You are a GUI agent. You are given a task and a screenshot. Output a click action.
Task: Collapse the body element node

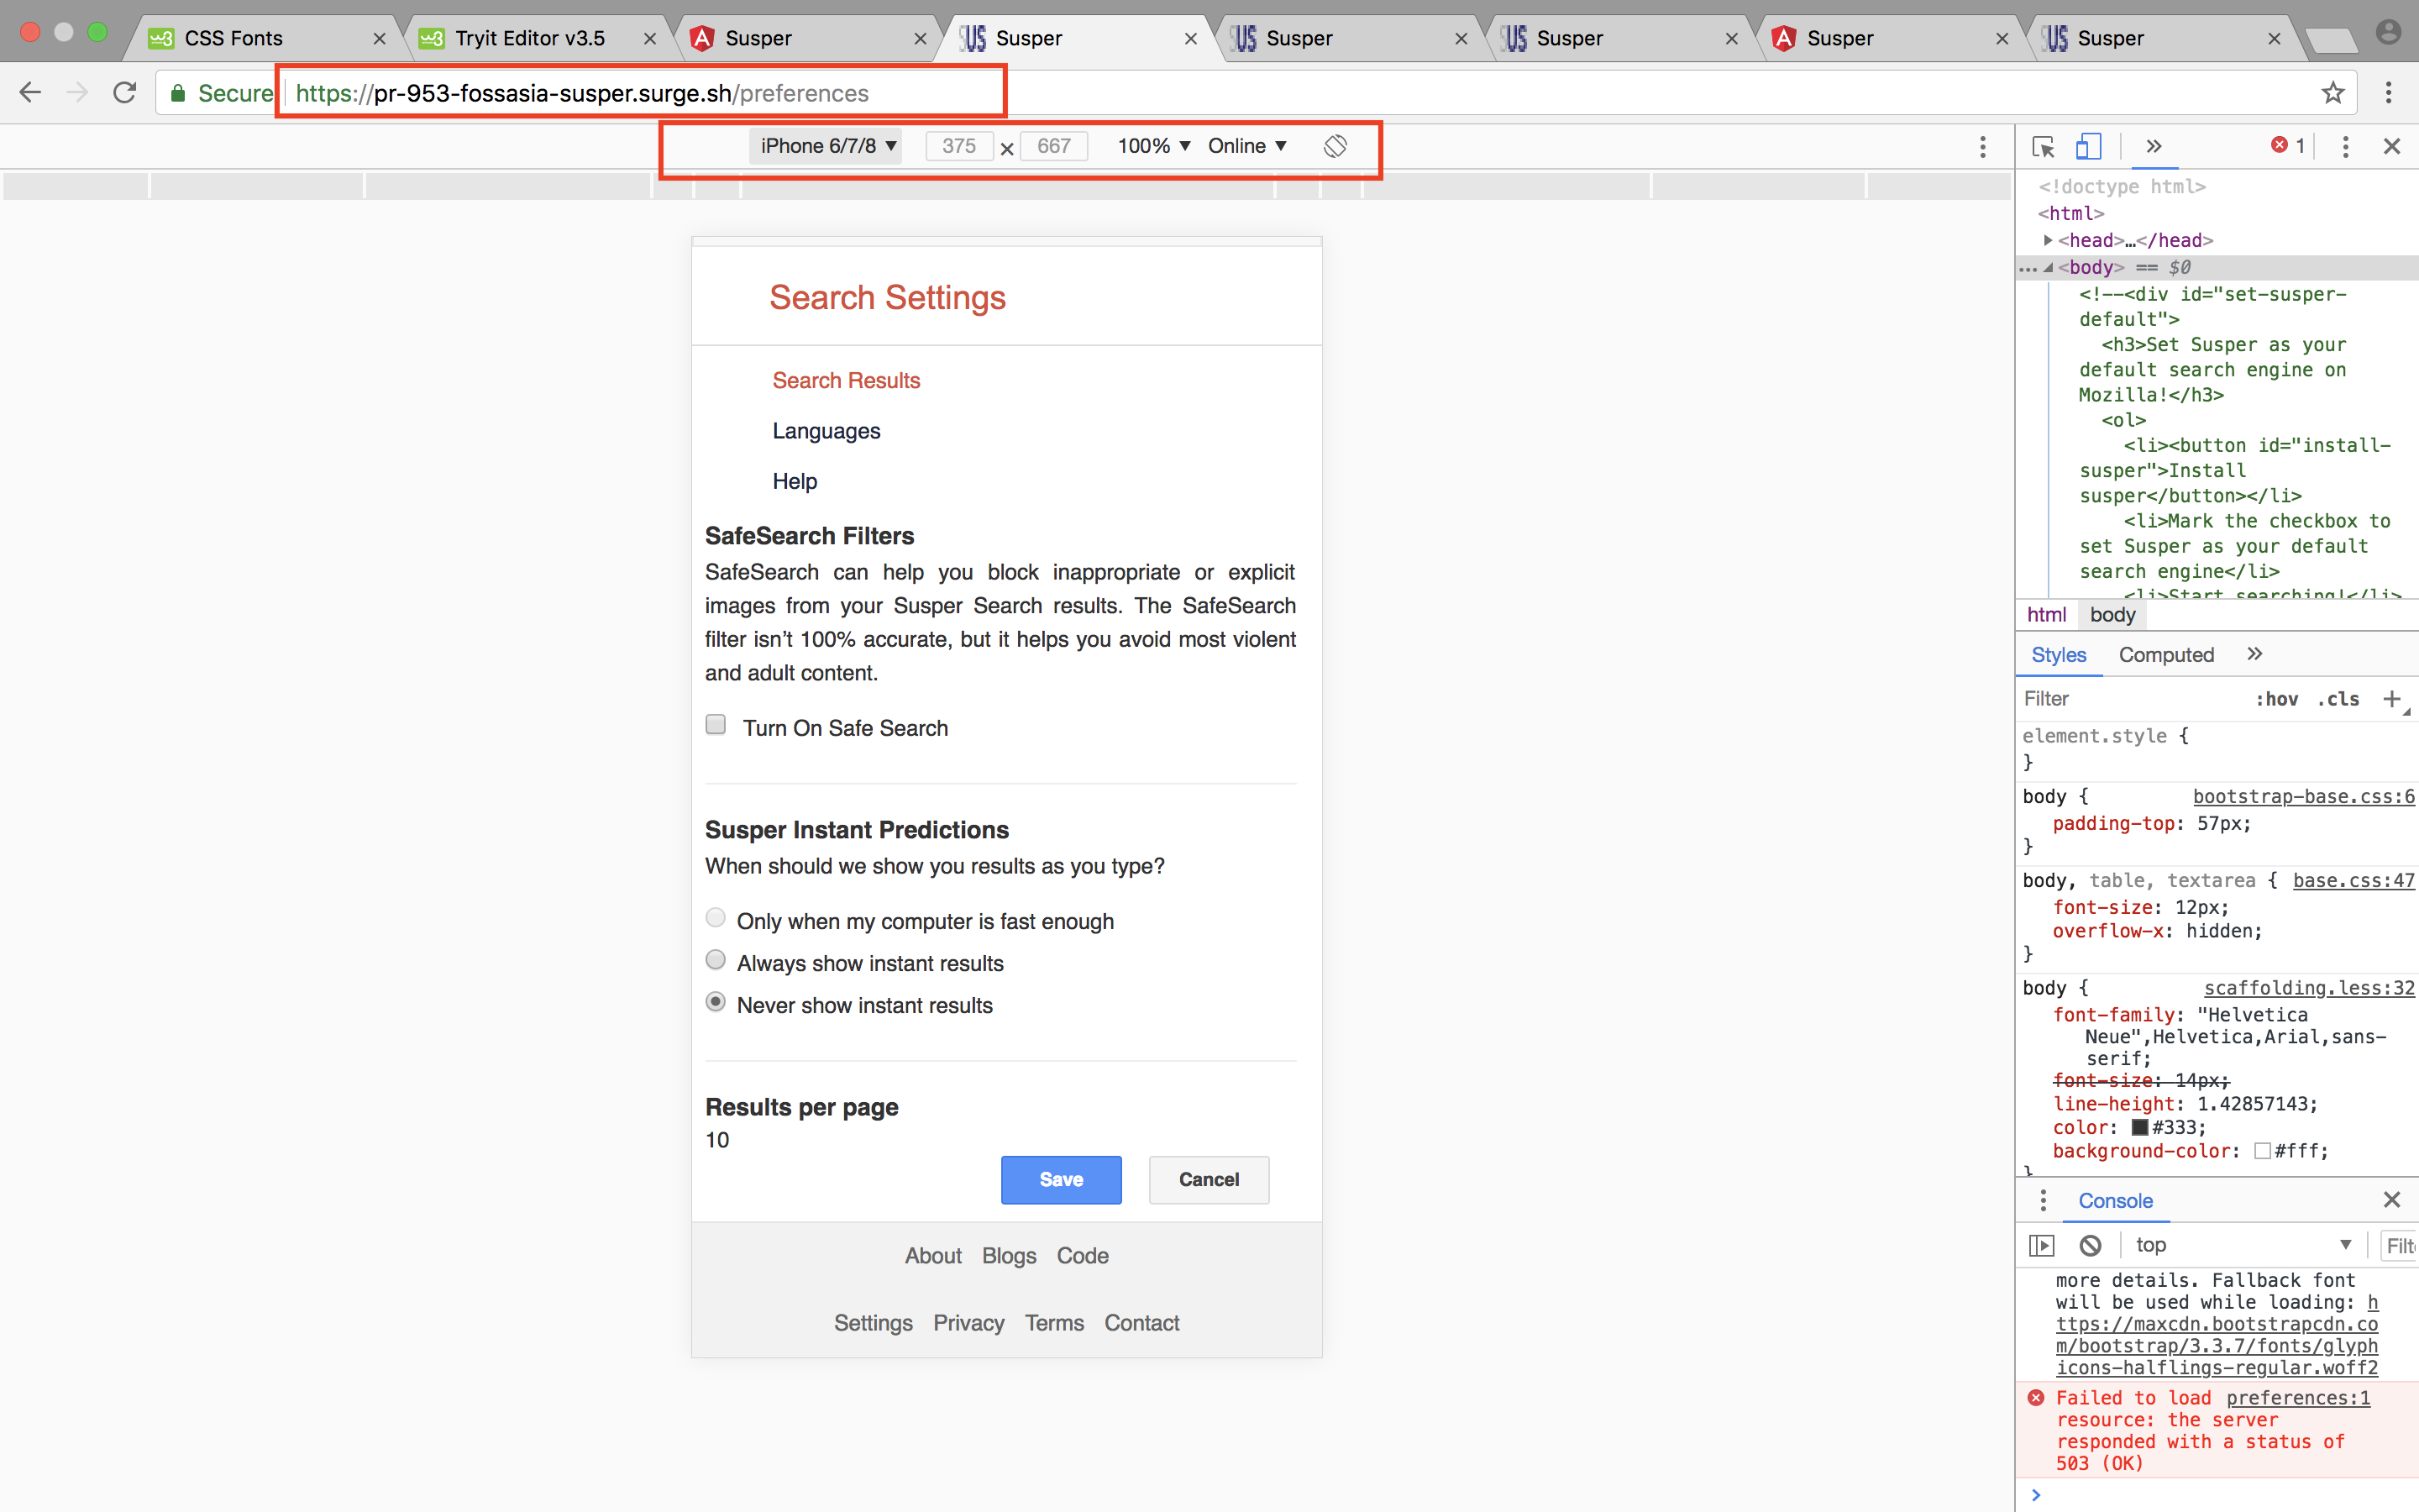[x=2048, y=267]
